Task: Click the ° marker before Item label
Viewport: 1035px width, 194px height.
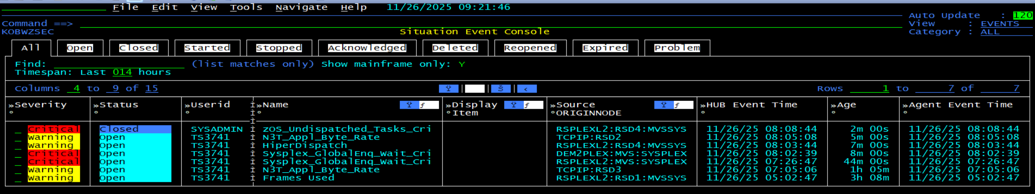Action: [449, 113]
